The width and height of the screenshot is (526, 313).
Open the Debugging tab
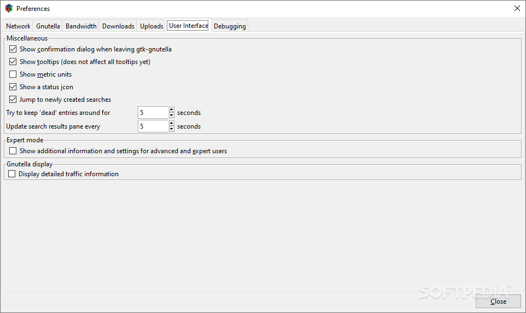(x=230, y=26)
